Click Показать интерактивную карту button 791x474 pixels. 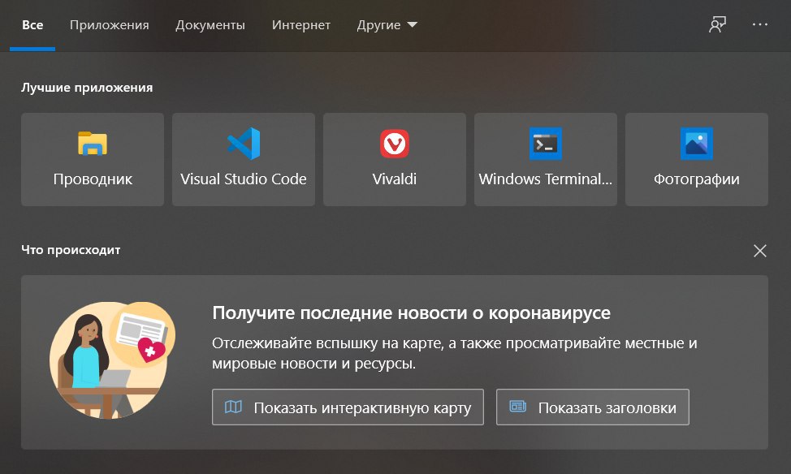pyautogui.click(x=348, y=407)
